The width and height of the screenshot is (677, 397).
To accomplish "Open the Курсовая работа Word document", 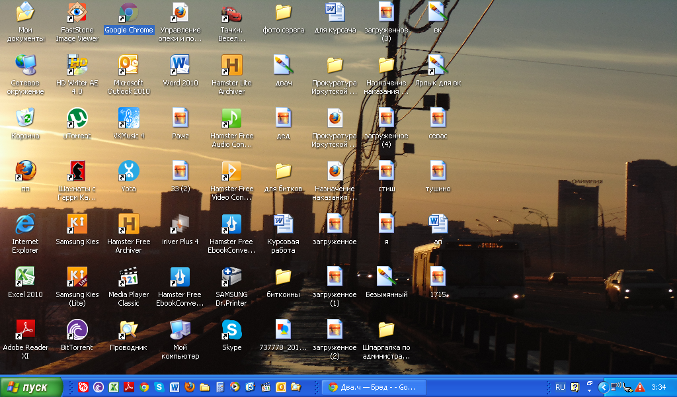I will point(283,224).
